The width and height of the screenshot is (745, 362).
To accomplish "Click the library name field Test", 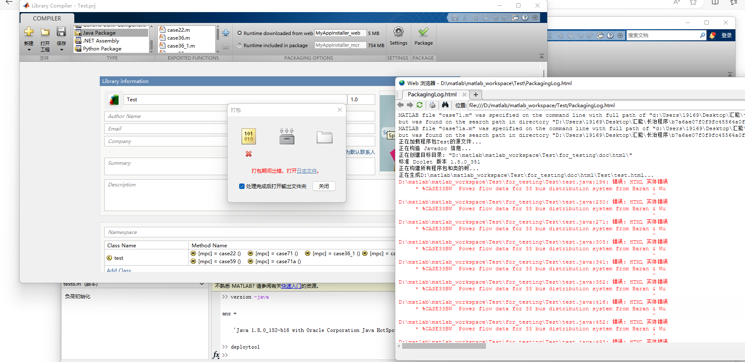I will 235,100.
